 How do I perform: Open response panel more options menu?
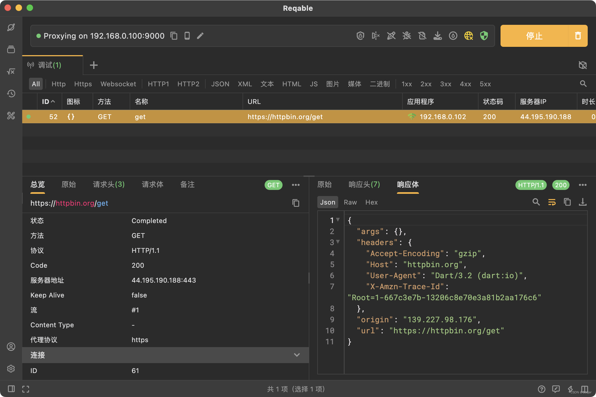click(x=583, y=185)
